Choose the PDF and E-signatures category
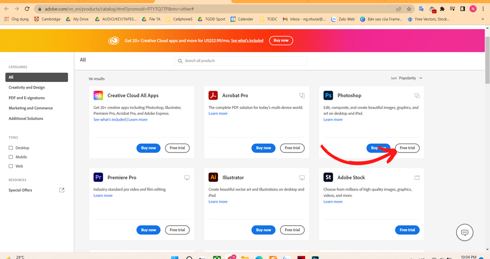Screen dimensions: 490x259 pos(26,98)
